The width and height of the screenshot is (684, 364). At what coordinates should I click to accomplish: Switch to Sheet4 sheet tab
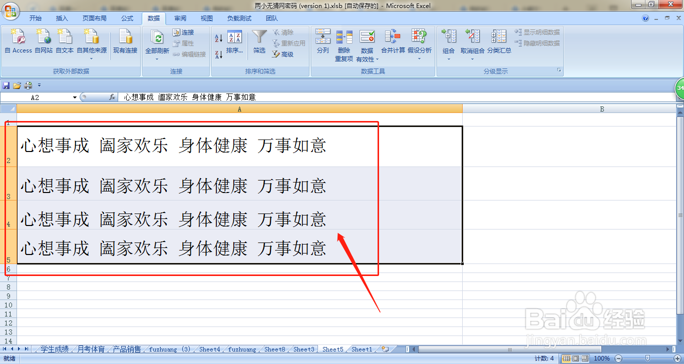(209, 349)
